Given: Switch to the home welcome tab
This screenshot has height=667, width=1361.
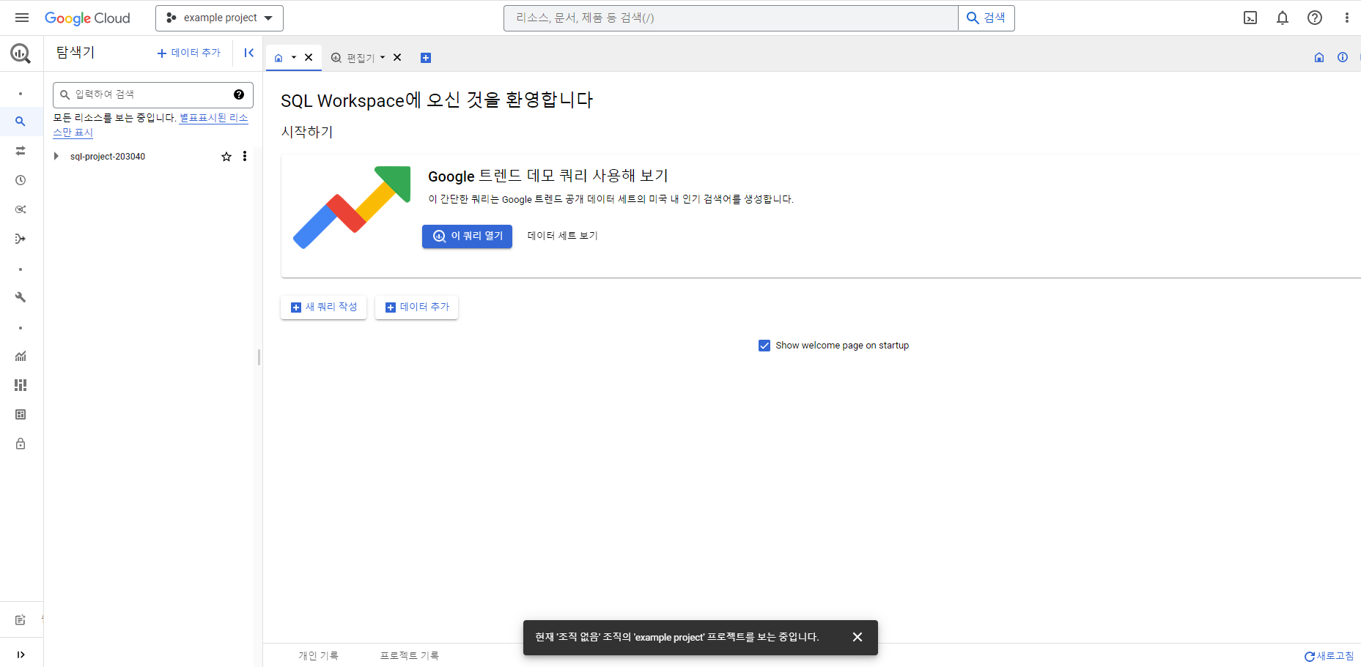Looking at the screenshot, I should coord(279,58).
